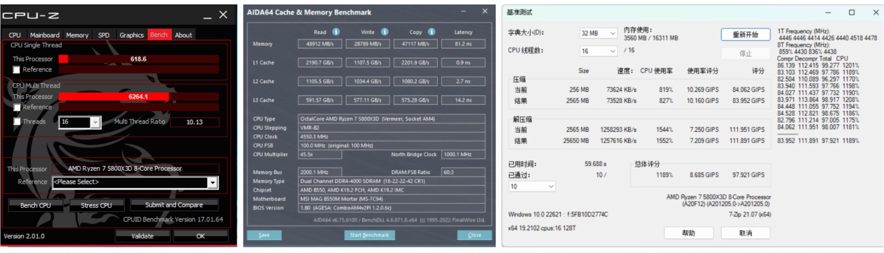Click Start Benchmark in AIDA64
Screen dimensions: 884x253
click(369, 235)
